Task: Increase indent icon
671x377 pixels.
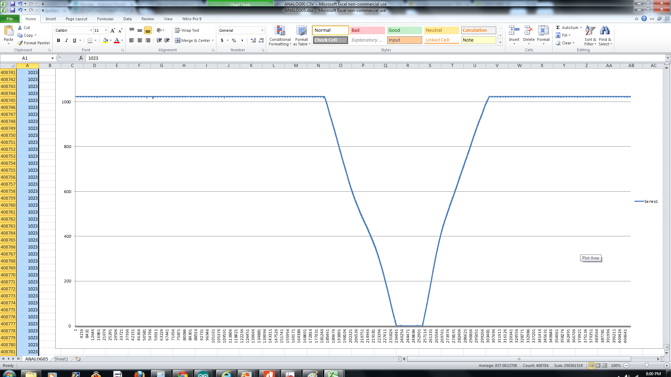Action: click(x=167, y=40)
